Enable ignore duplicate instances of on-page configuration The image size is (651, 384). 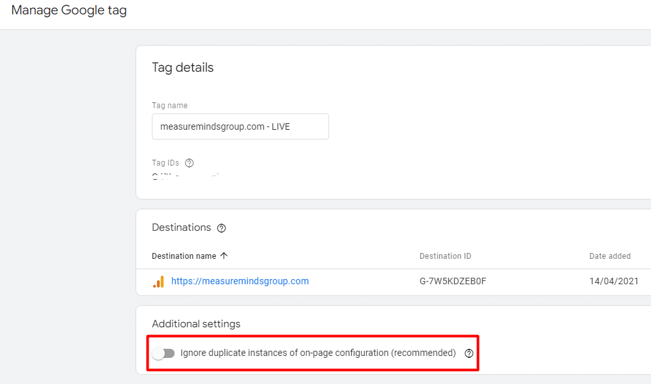(164, 353)
